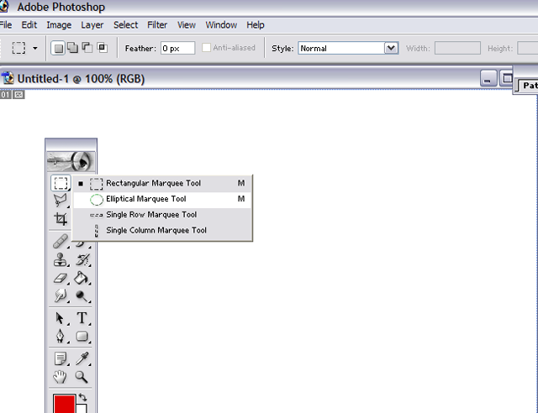Viewport: 538px width, 413px height.
Task: Open the Select menu
Action: [x=126, y=25]
